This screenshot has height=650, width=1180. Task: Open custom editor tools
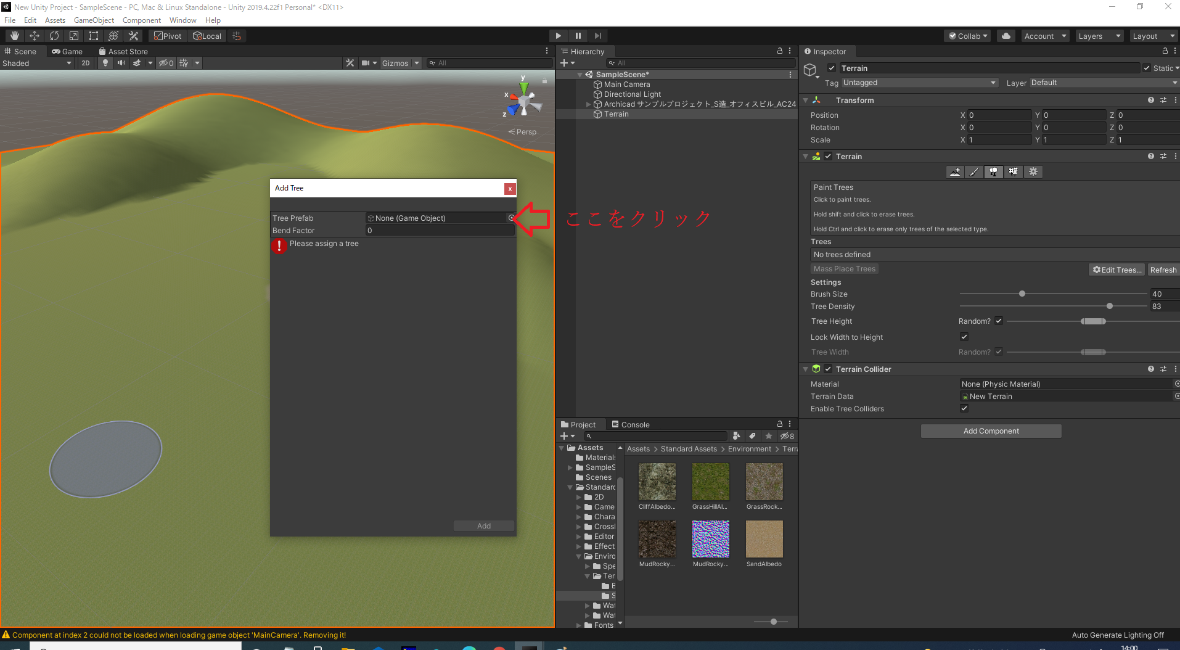point(133,36)
